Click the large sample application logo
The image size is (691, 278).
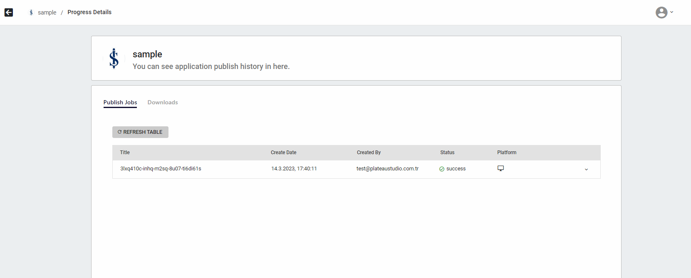point(114,59)
